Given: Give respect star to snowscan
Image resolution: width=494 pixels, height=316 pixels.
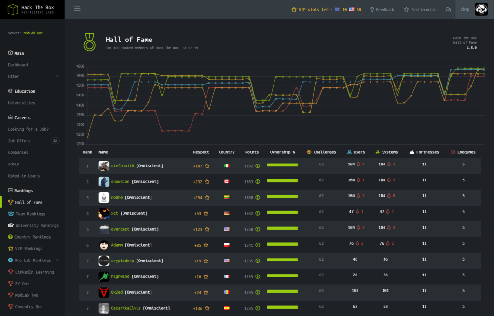Looking at the screenshot, I should 207,181.
